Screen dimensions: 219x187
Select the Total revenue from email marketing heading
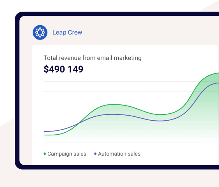point(93,58)
